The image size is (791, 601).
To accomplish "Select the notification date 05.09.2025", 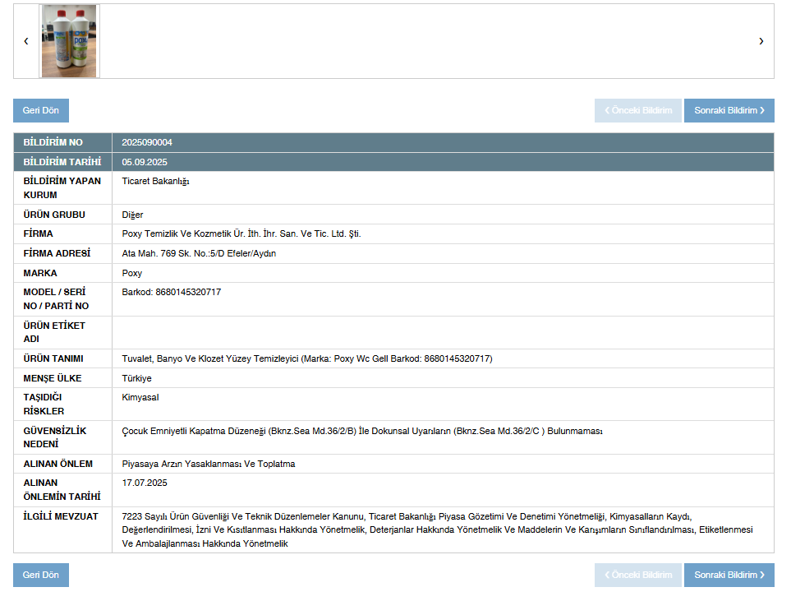I will [145, 162].
